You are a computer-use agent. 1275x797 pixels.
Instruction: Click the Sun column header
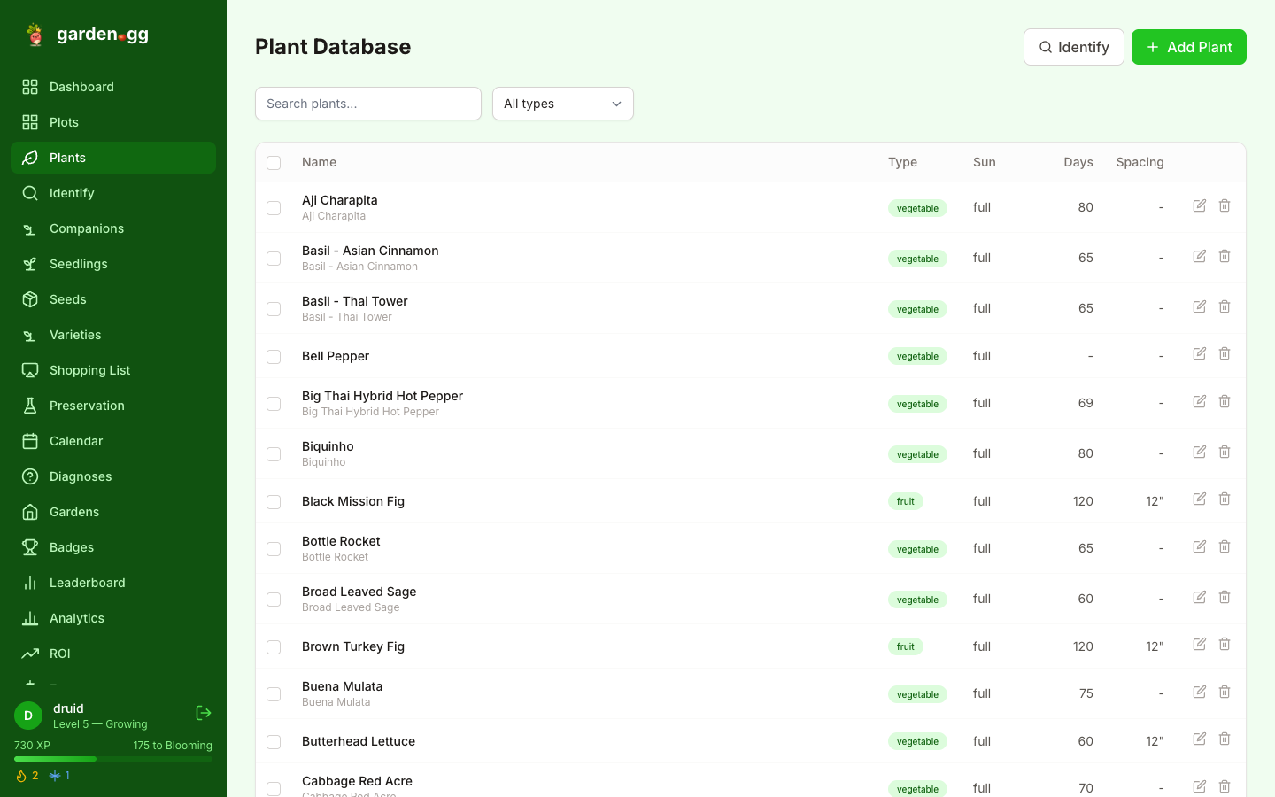pos(984,162)
